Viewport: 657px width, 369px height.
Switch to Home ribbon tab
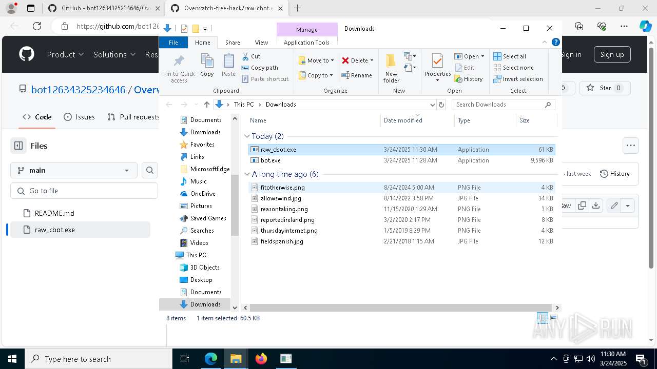203,43
